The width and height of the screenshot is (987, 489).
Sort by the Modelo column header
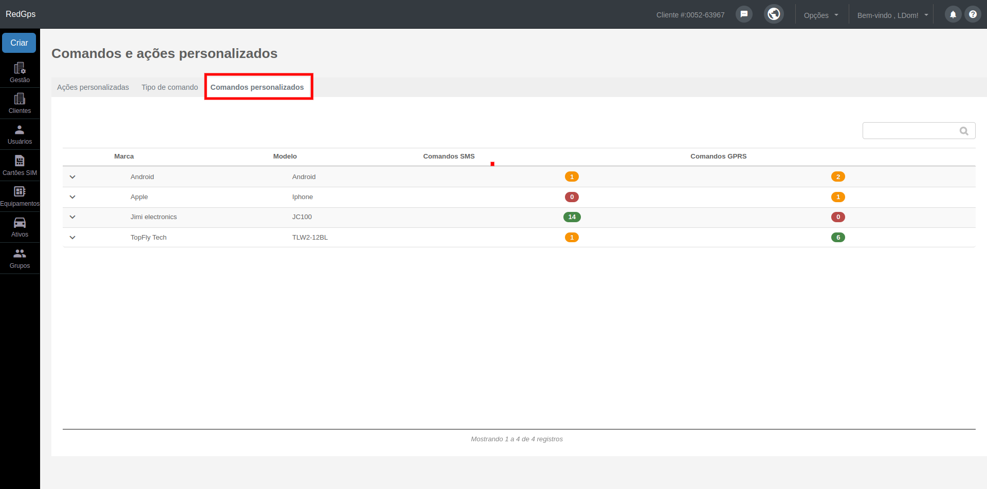[285, 157]
